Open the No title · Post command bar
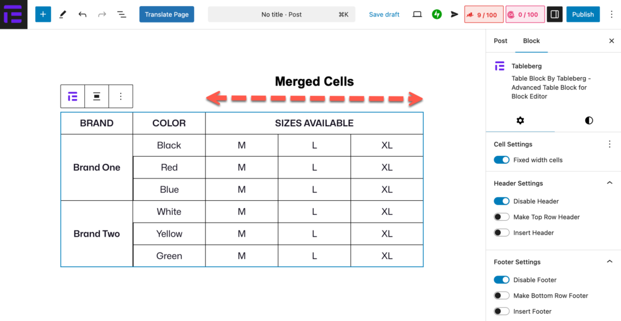Screen dimensions: 621x321 (x=281, y=15)
